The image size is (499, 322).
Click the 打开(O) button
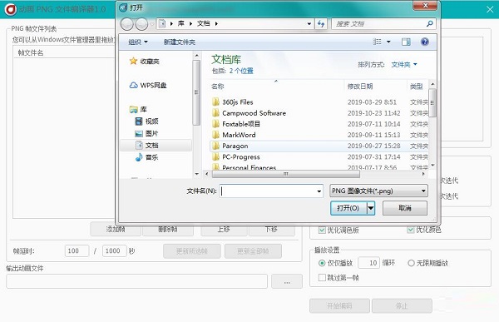point(348,208)
